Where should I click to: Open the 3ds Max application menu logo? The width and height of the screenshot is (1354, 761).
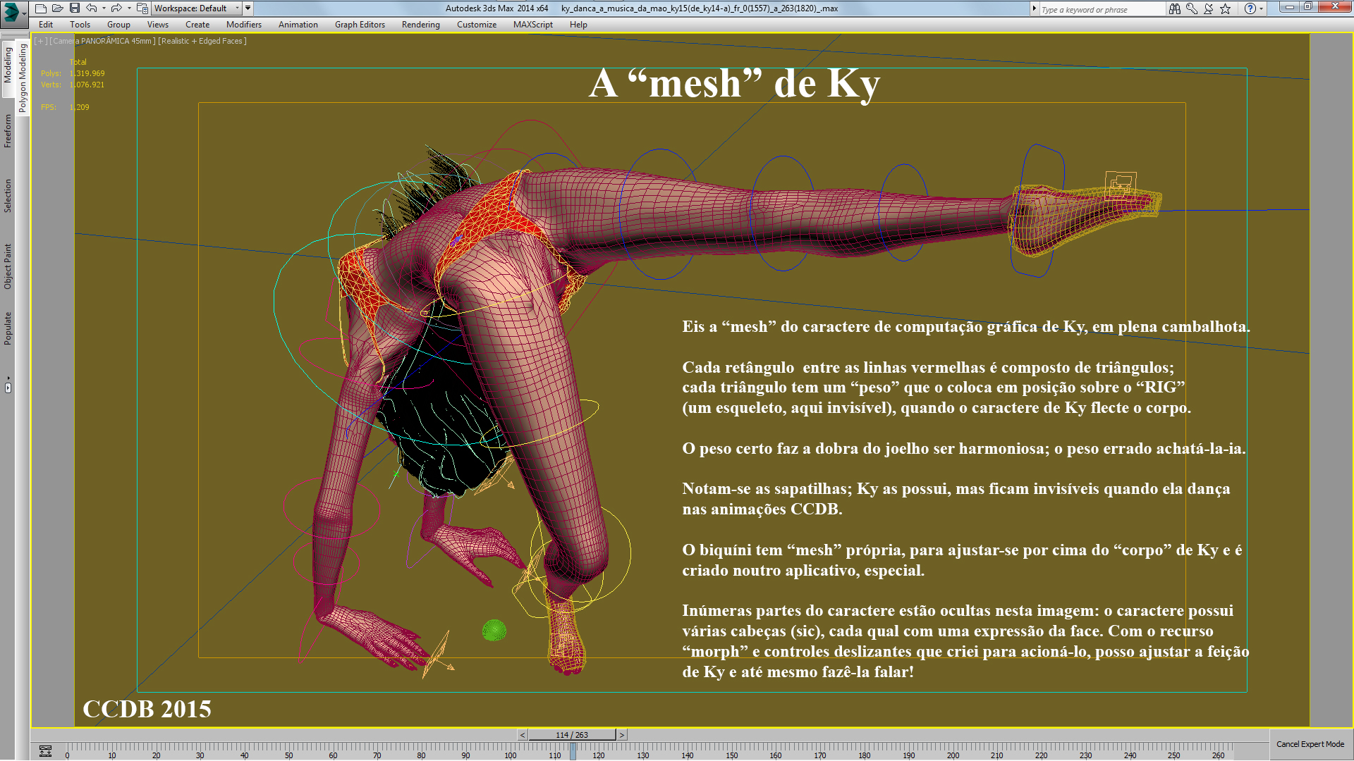(13, 12)
